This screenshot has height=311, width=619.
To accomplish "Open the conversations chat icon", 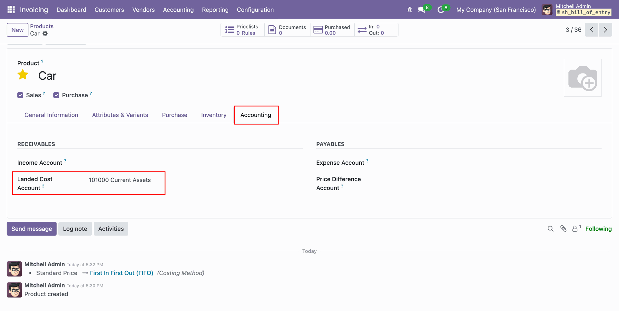I will coord(421,10).
